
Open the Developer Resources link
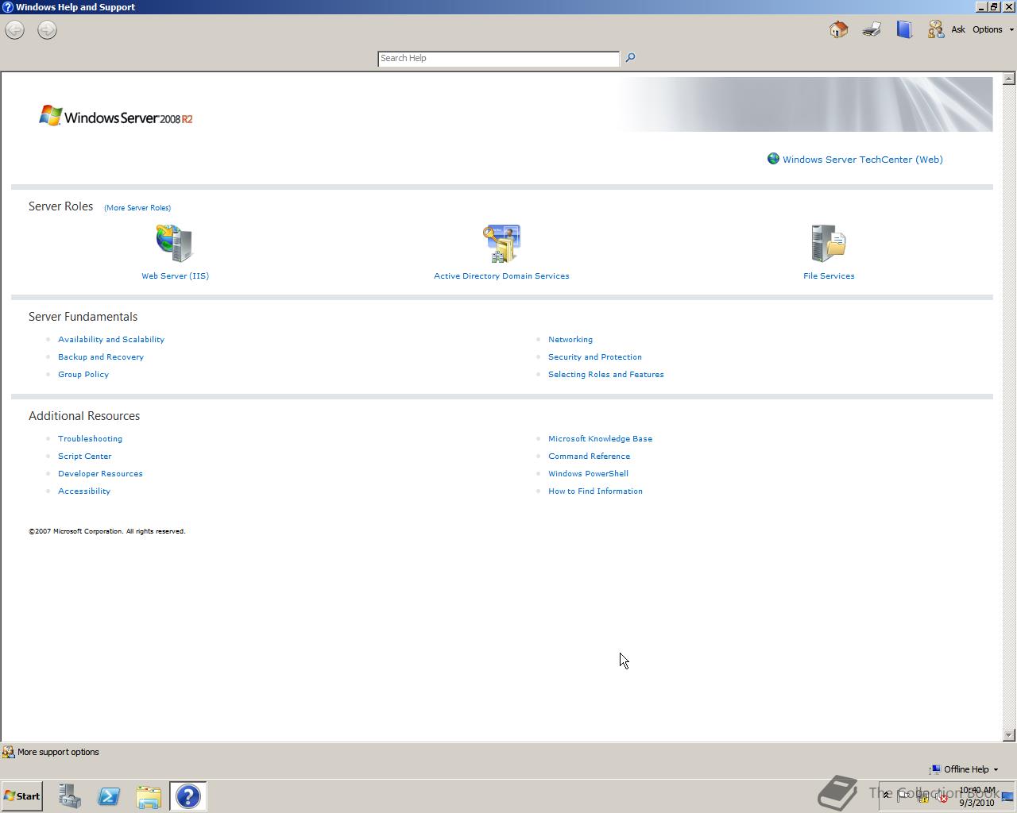point(101,474)
